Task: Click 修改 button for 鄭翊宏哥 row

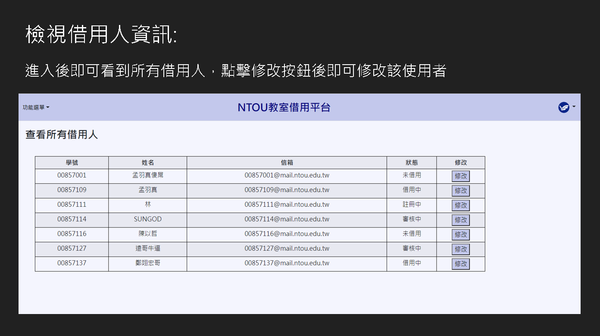Action: 461,264
